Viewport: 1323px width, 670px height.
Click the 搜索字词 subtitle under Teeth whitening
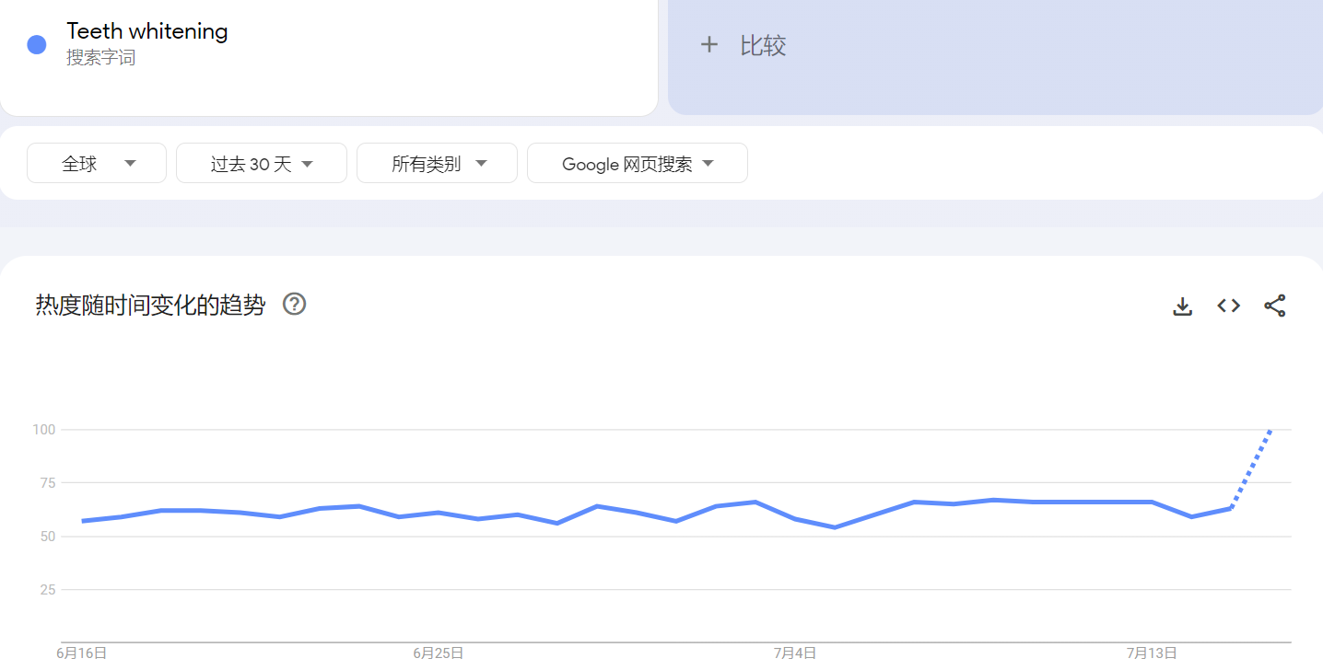click(100, 58)
